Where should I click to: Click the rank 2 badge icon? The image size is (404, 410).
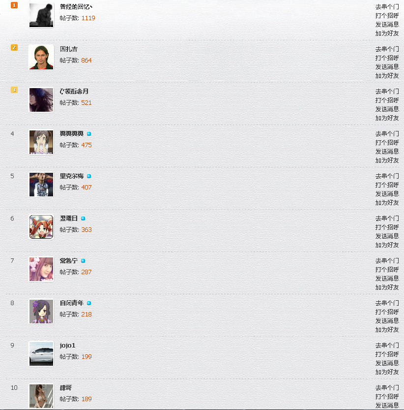(14, 48)
